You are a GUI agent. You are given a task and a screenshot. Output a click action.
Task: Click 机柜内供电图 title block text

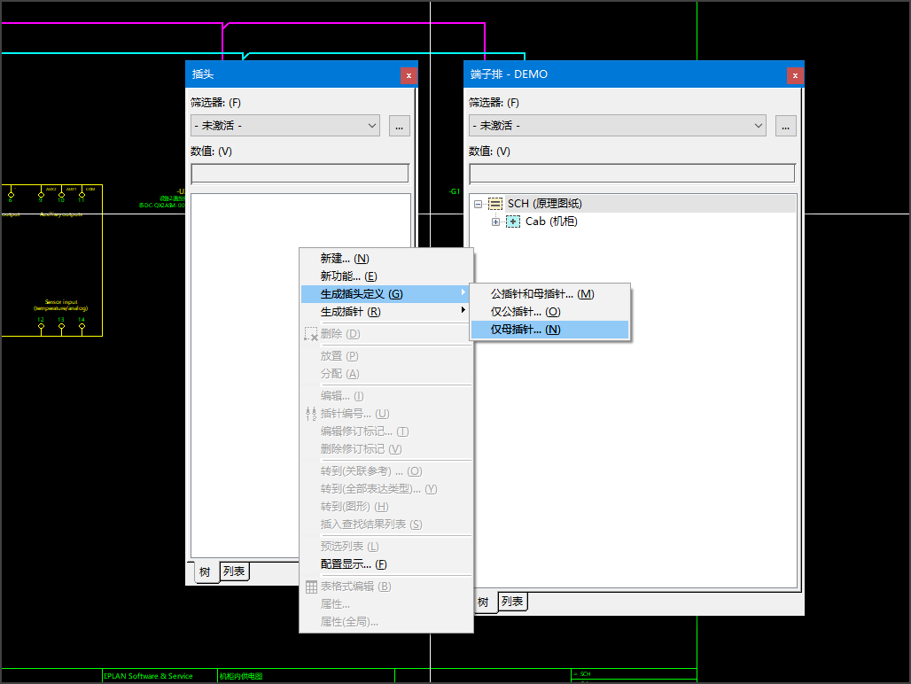click(x=240, y=676)
